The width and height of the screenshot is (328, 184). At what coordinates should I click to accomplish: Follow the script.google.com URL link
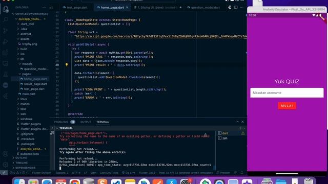(x=161, y=36)
